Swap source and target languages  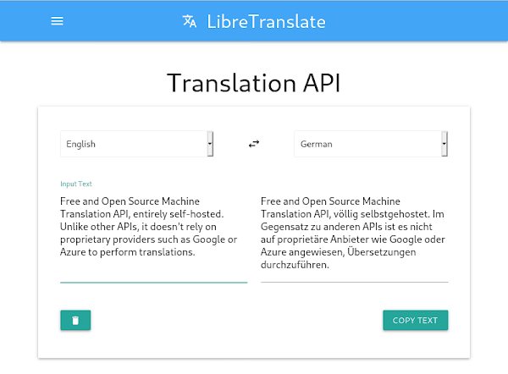(x=254, y=144)
